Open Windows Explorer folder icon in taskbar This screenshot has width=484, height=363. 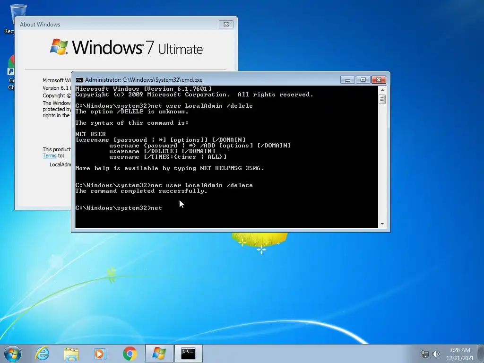pos(71,354)
